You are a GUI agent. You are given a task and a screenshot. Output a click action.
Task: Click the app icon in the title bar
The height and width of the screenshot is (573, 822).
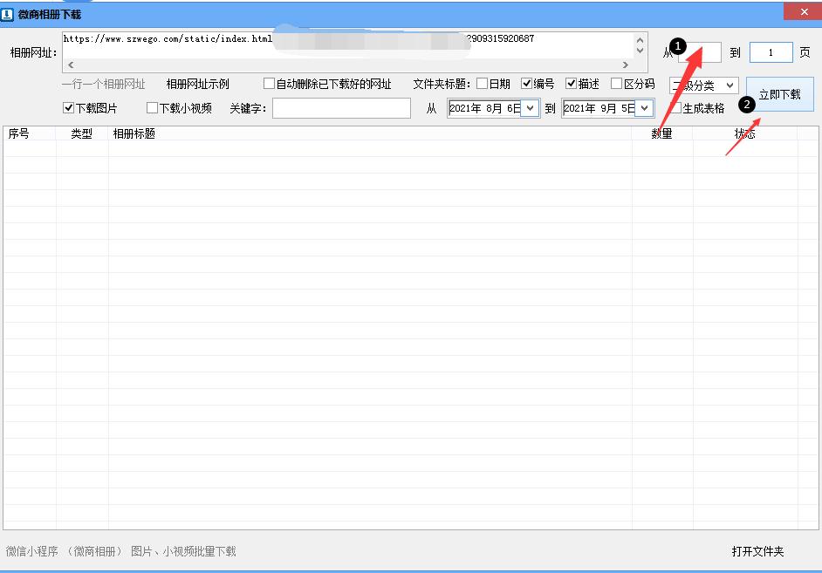coord(9,15)
